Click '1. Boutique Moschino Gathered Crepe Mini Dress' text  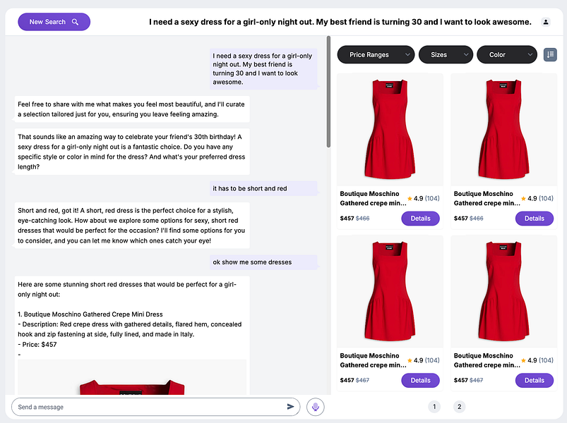90,314
